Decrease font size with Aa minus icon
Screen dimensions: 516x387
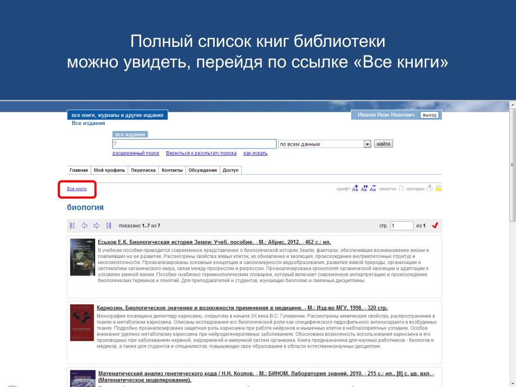click(373, 188)
